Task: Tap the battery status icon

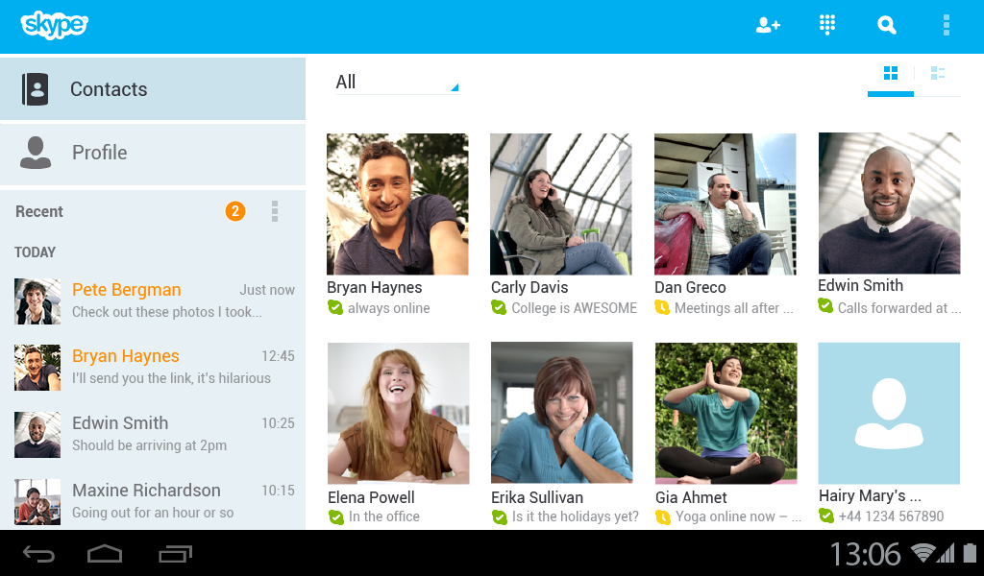Action: click(971, 553)
